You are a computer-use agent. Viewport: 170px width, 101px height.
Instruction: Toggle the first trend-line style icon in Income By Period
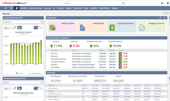36,28
